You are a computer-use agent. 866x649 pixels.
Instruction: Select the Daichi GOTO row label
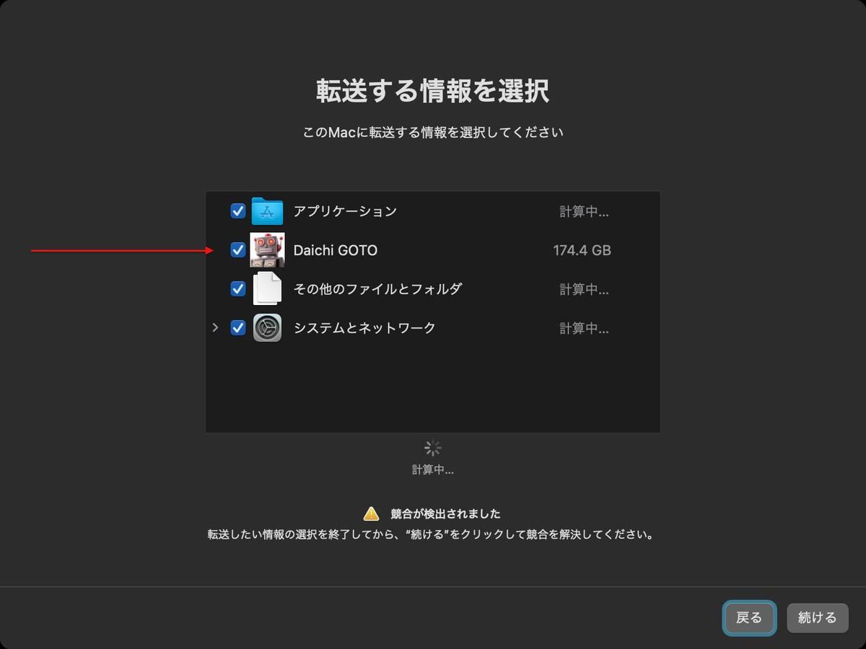coord(336,250)
